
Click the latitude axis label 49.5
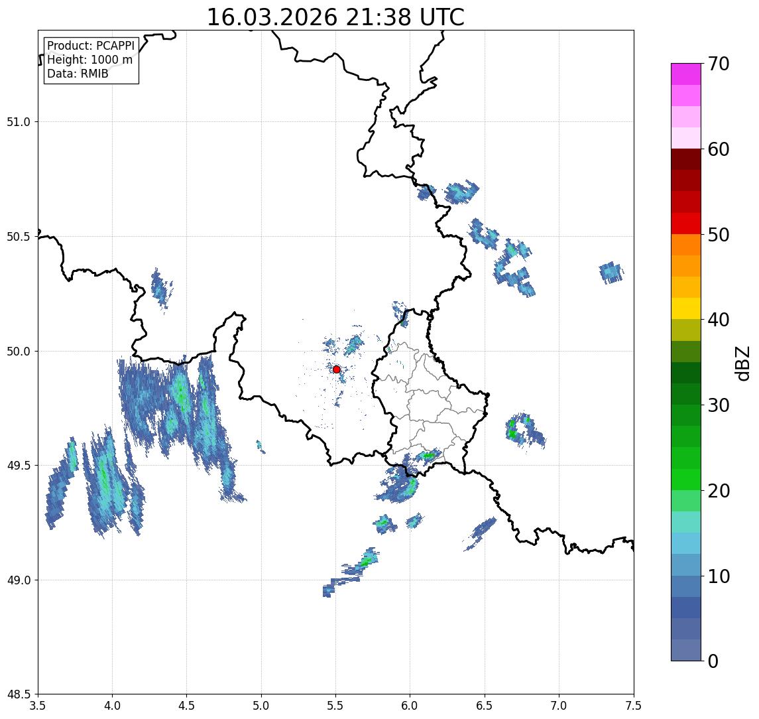pyautogui.click(x=19, y=466)
